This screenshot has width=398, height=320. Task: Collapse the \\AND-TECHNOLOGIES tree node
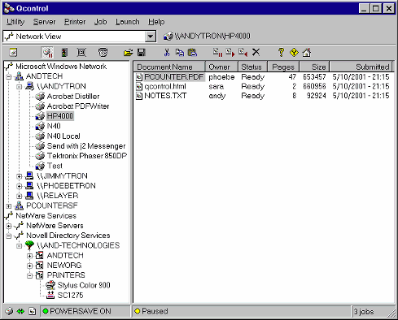tap(19, 246)
